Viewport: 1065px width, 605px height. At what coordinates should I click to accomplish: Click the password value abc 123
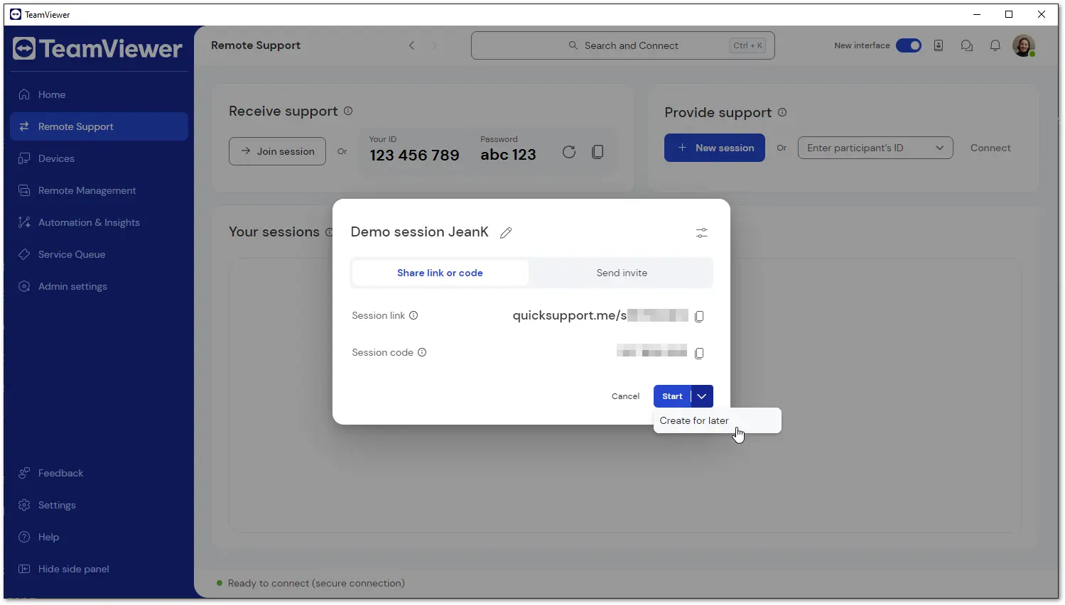[508, 155]
